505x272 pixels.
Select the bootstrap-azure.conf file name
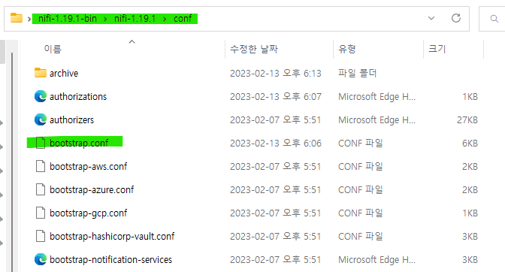[x=92, y=189]
